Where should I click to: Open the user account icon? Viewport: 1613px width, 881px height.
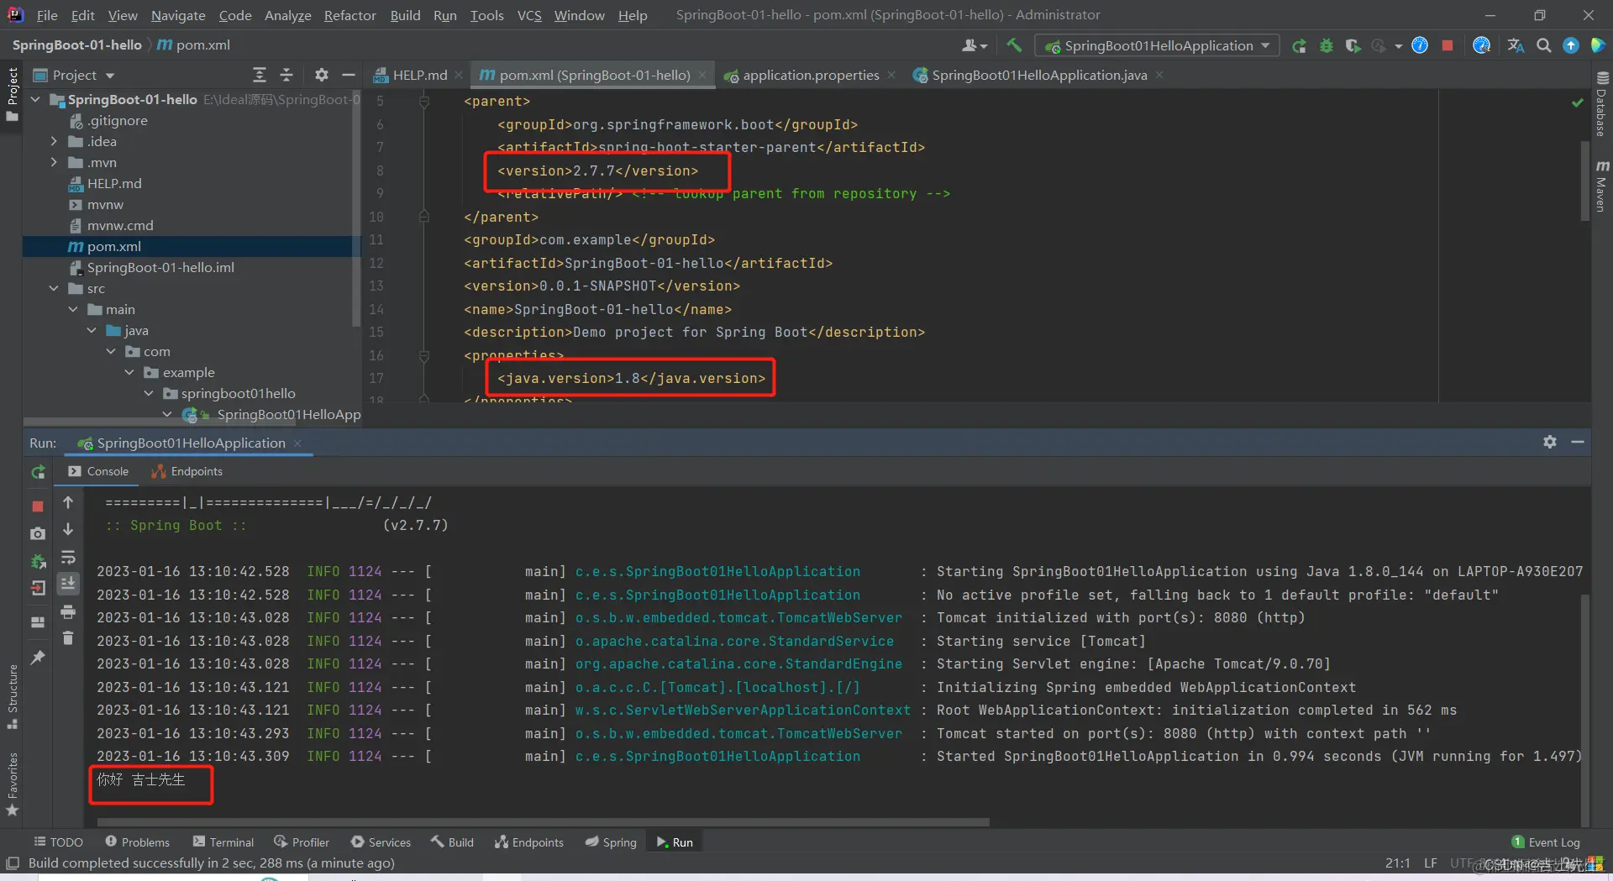point(975,45)
